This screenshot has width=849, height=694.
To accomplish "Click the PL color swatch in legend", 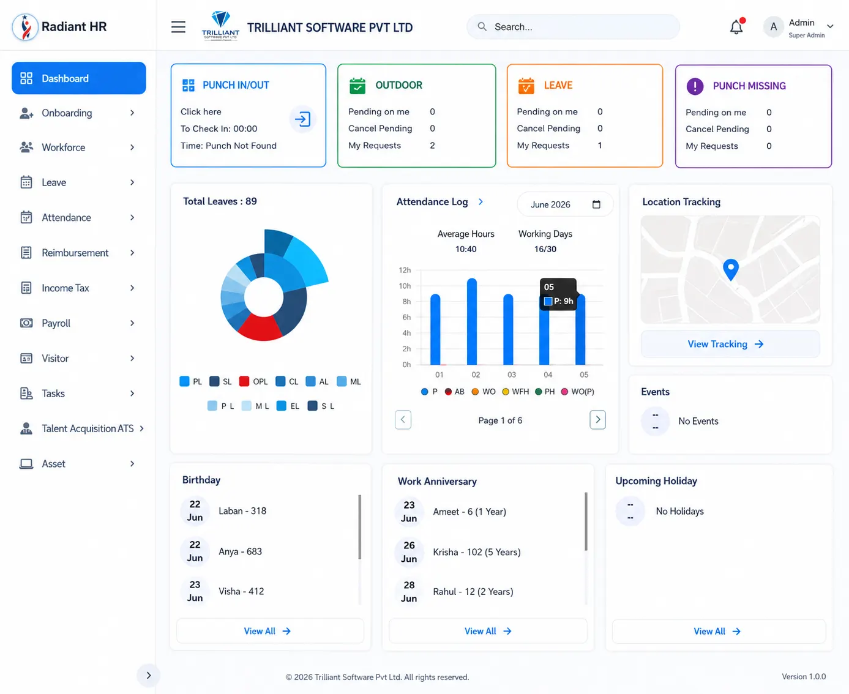I will coord(184,381).
